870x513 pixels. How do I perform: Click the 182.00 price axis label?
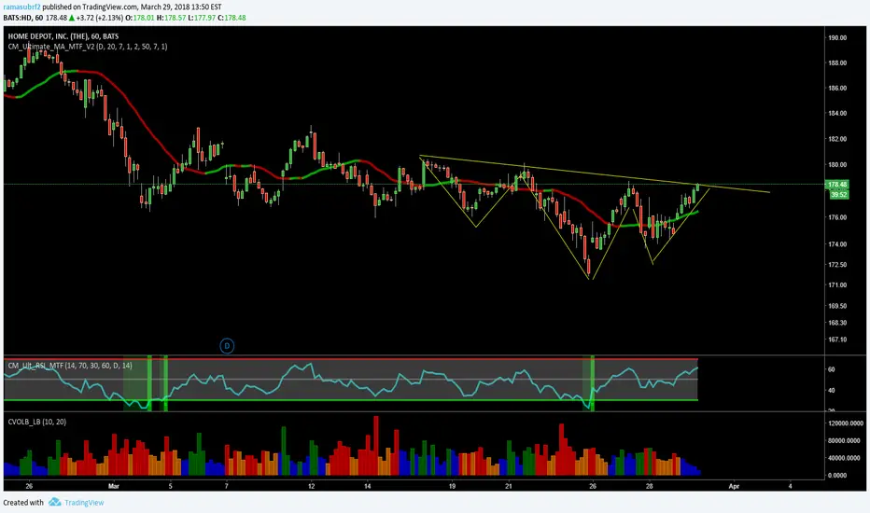[x=837, y=139]
